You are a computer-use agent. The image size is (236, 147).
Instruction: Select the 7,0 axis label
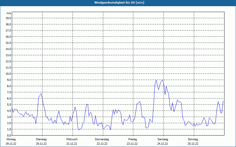pos(9,92)
